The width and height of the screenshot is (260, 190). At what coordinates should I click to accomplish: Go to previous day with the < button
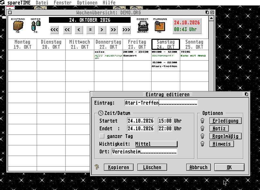pos(79,30)
